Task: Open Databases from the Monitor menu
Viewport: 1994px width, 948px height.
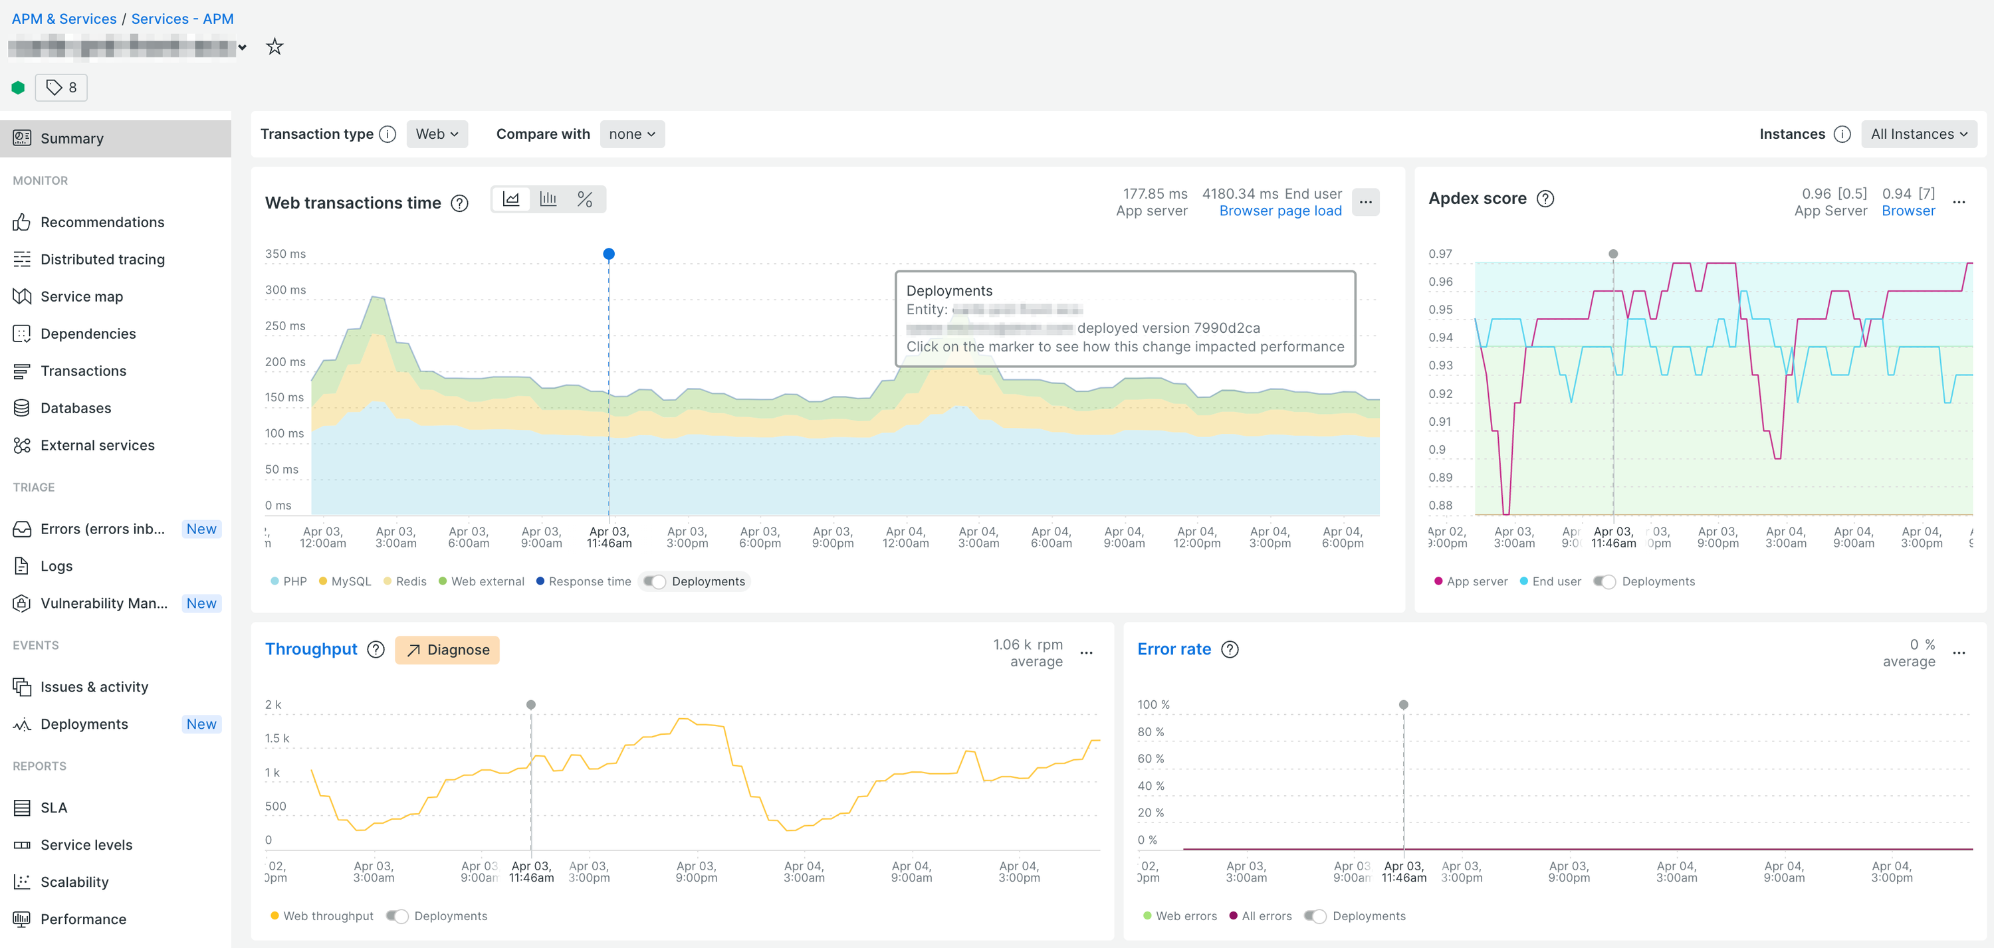Action: coord(76,408)
